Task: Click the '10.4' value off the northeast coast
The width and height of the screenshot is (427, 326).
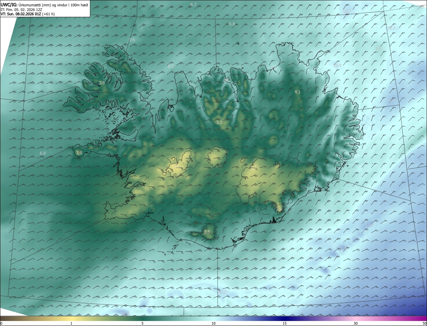Action: pyautogui.click(x=337, y=66)
